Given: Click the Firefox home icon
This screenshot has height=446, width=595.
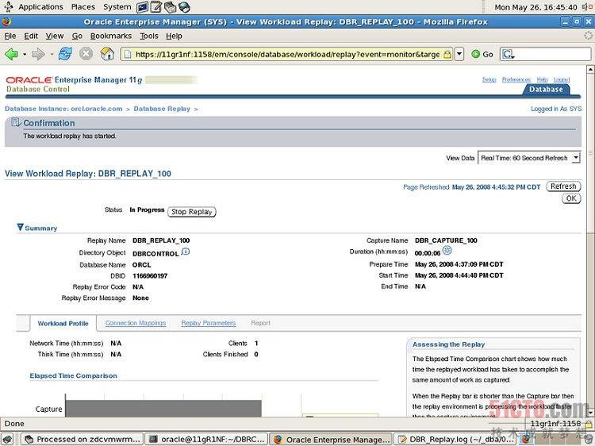Looking at the screenshot, I should [x=106, y=54].
